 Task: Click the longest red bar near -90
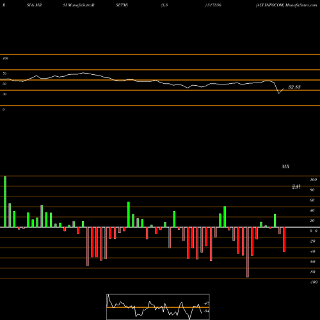pyautogui.click(x=248, y=252)
